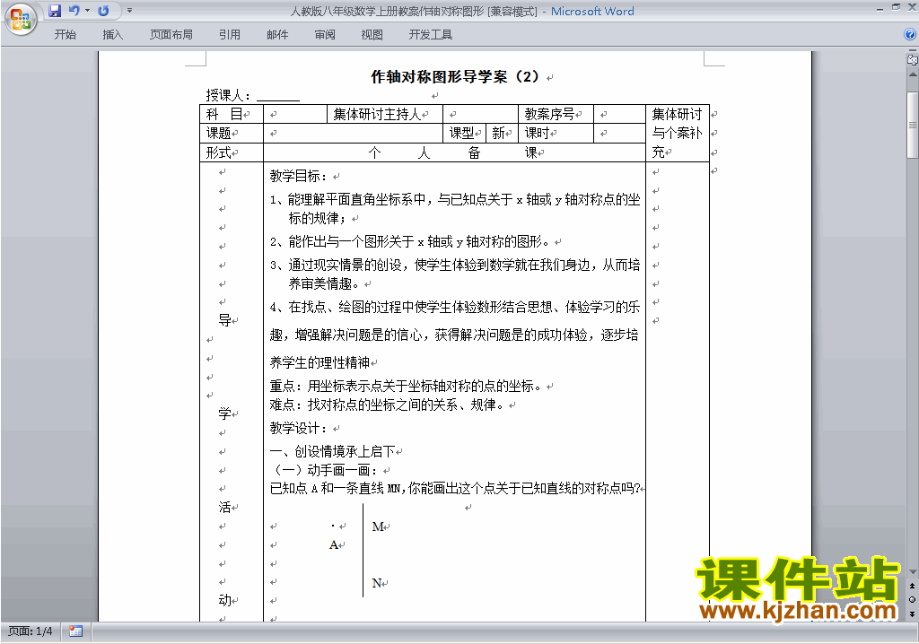Start macro recording from the status bar icon

coord(75,631)
